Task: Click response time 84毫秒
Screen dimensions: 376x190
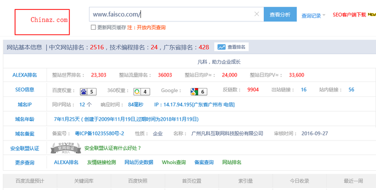Action: tap(136, 105)
